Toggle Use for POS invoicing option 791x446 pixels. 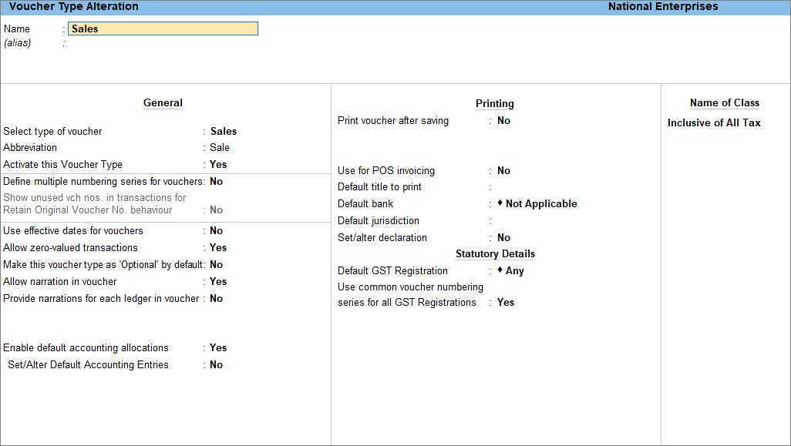pos(503,170)
